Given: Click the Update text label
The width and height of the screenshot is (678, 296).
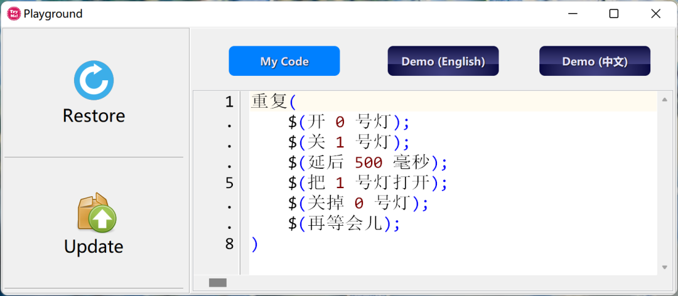Looking at the screenshot, I should (94, 246).
